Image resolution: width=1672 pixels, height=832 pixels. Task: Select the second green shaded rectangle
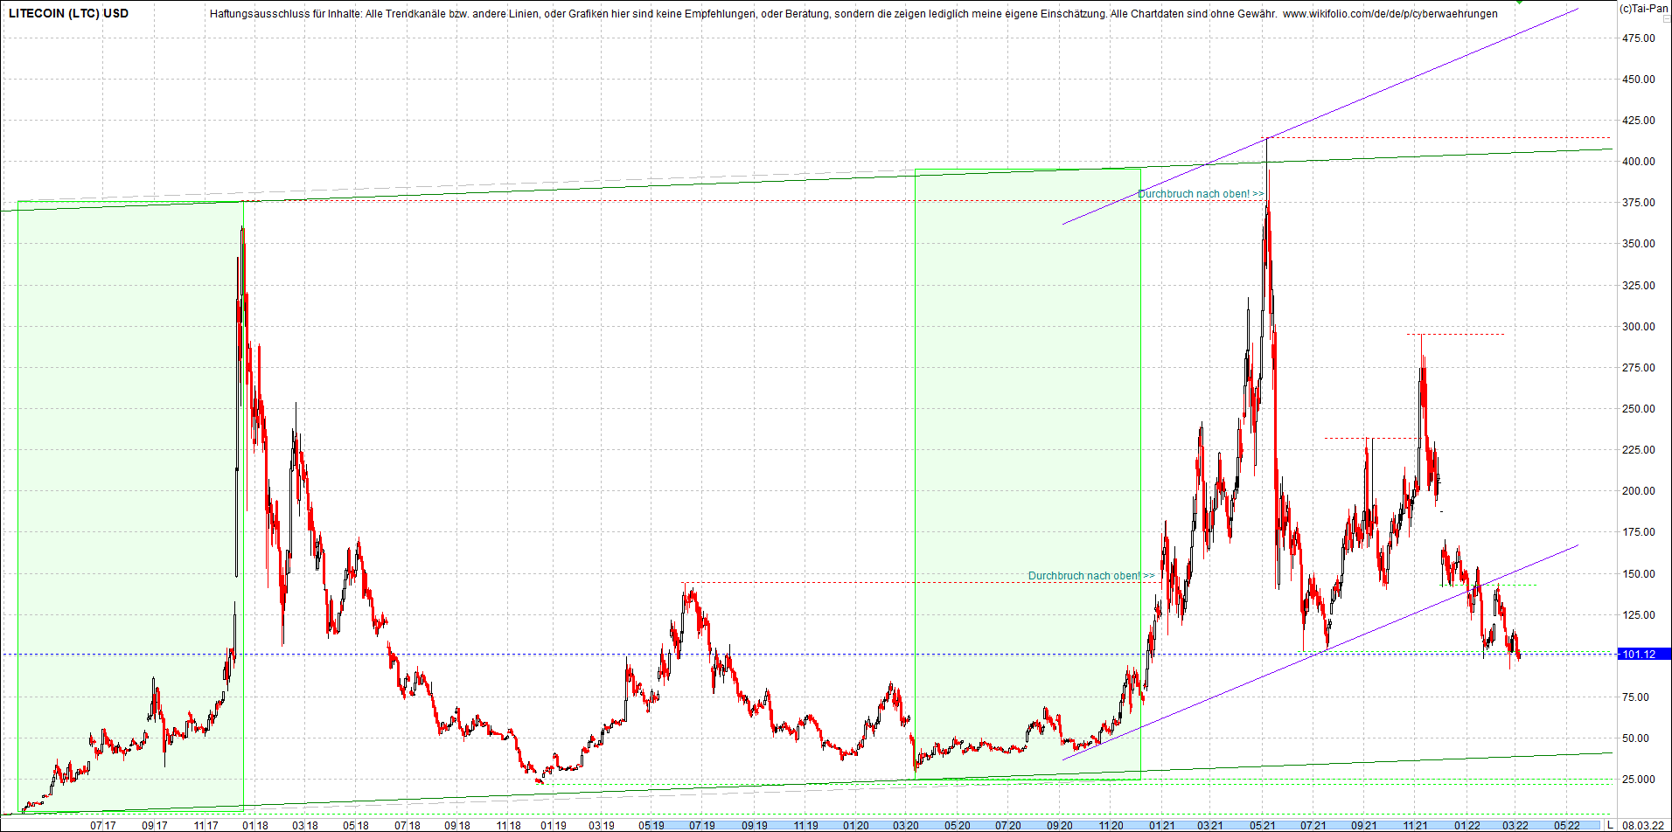click(x=1028, y=475)
